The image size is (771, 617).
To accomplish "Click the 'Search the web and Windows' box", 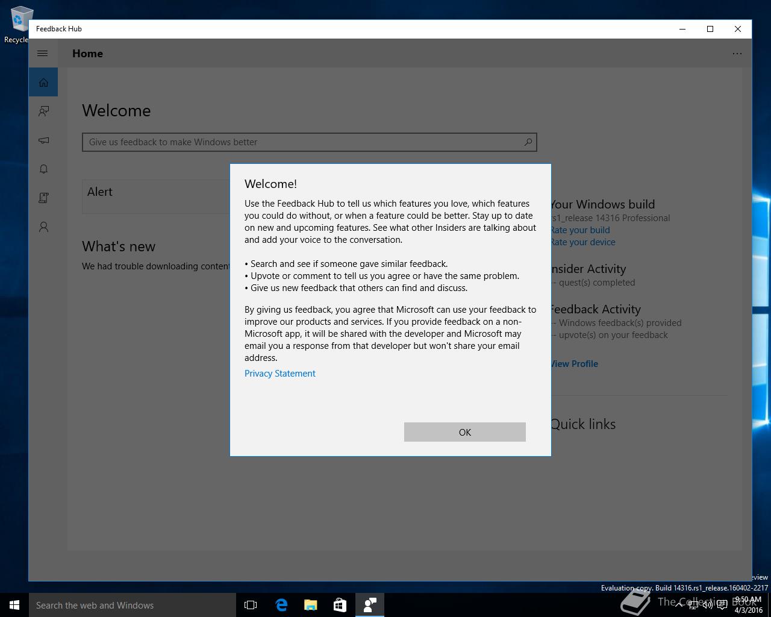I will coord(133,605).
